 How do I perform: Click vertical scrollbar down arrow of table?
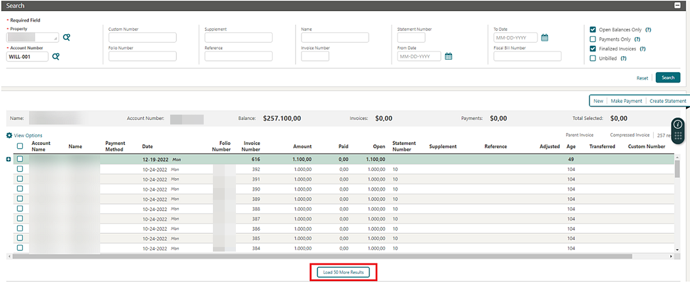pos(678,249)
